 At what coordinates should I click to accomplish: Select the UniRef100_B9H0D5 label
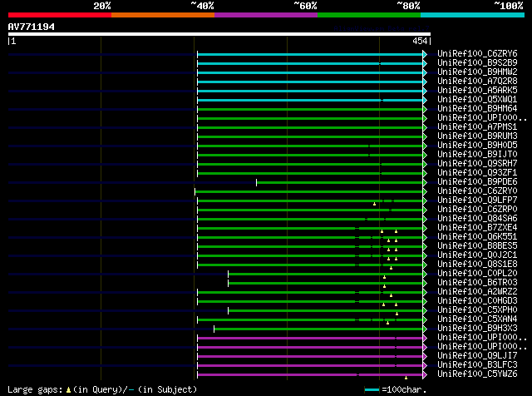pyautogui.click(x=477, y=146)
